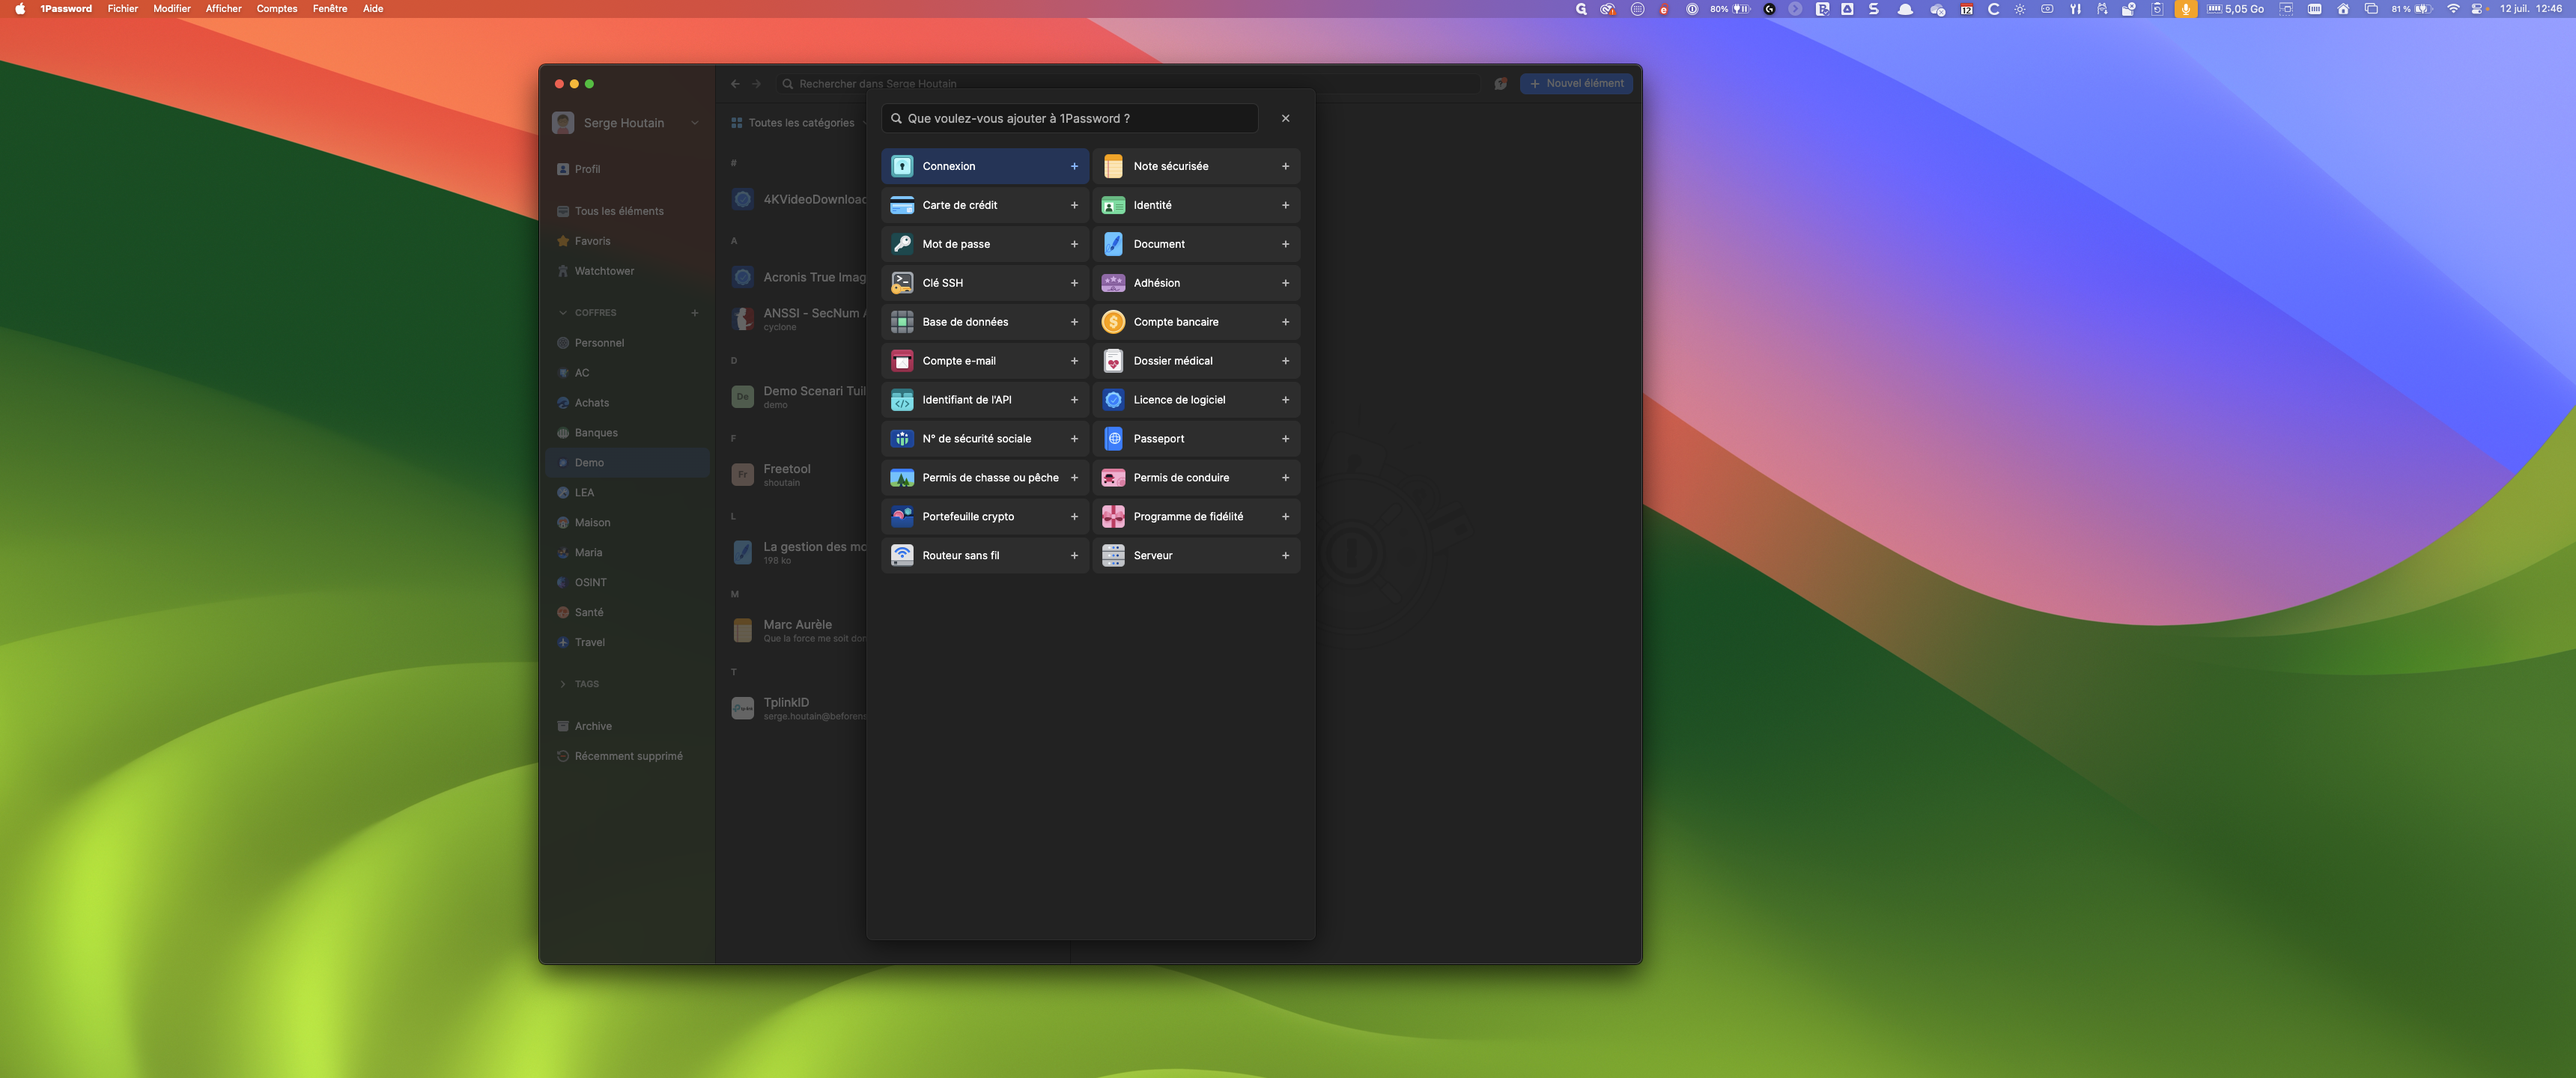
Task: Open the Archive sidebar item
Action: point(627,726)
